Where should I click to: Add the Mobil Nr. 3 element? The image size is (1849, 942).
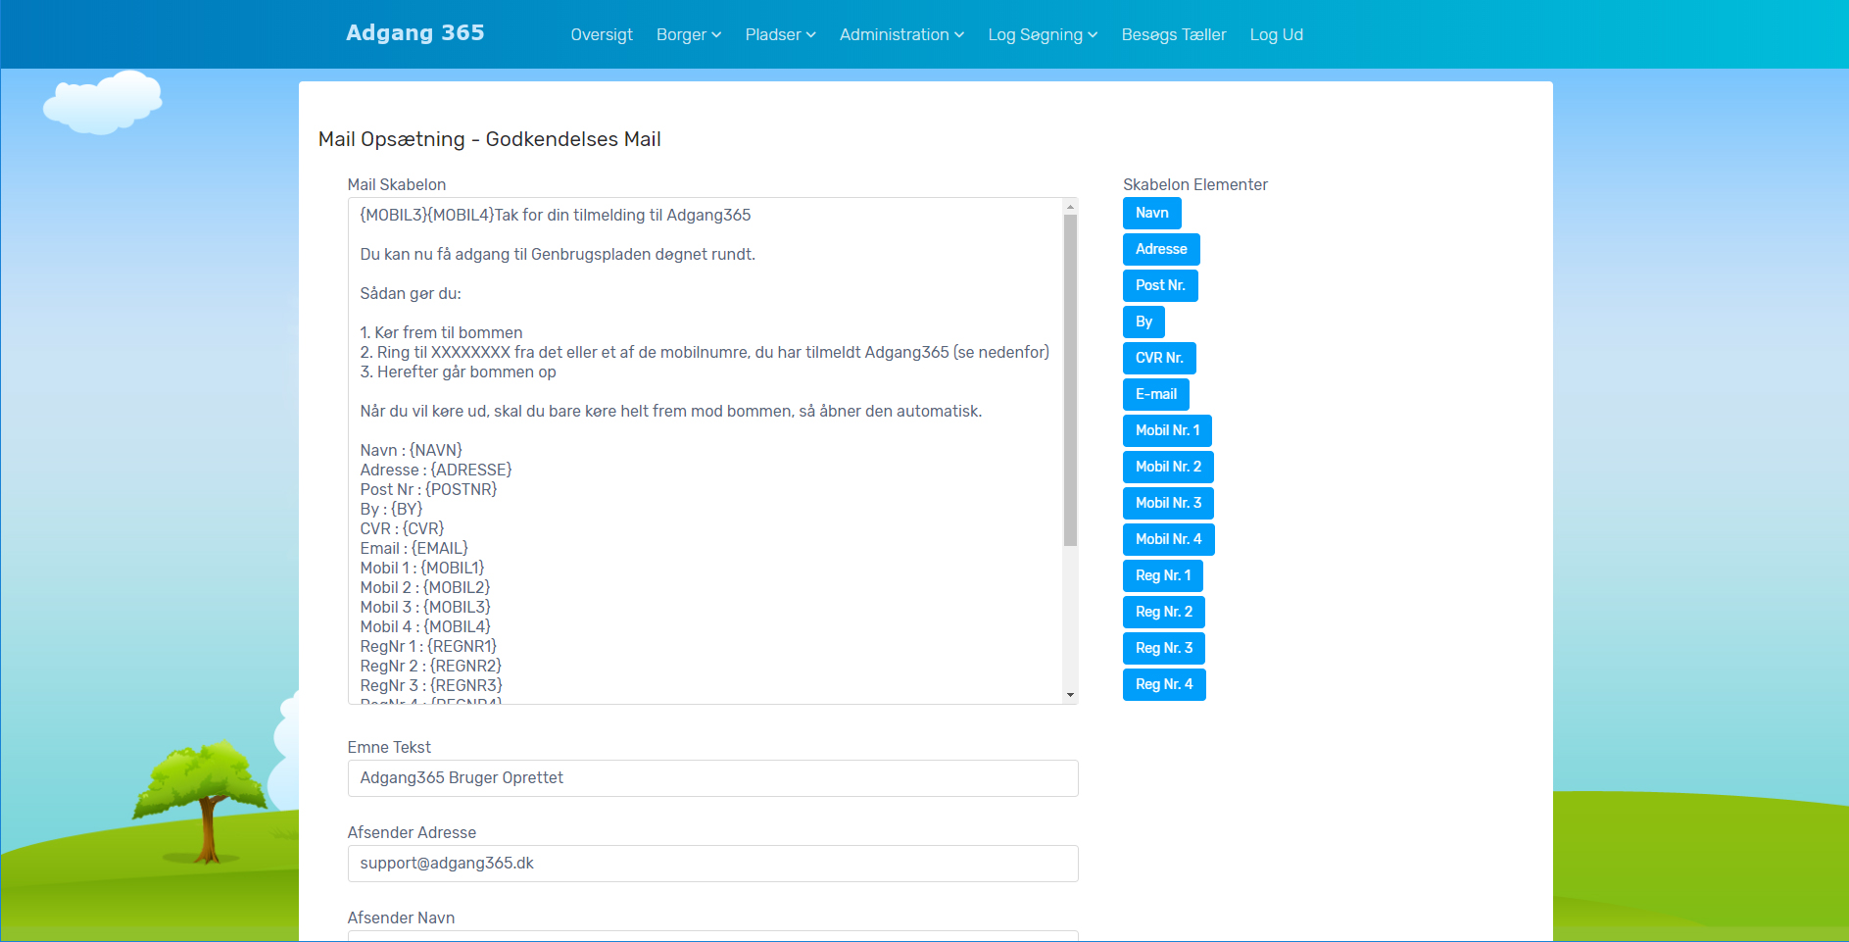point(1168,503)
